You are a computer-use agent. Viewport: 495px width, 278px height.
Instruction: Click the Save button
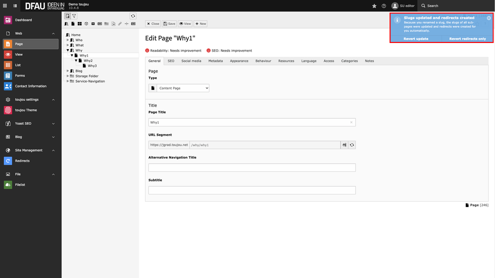(x=169, y=24)
